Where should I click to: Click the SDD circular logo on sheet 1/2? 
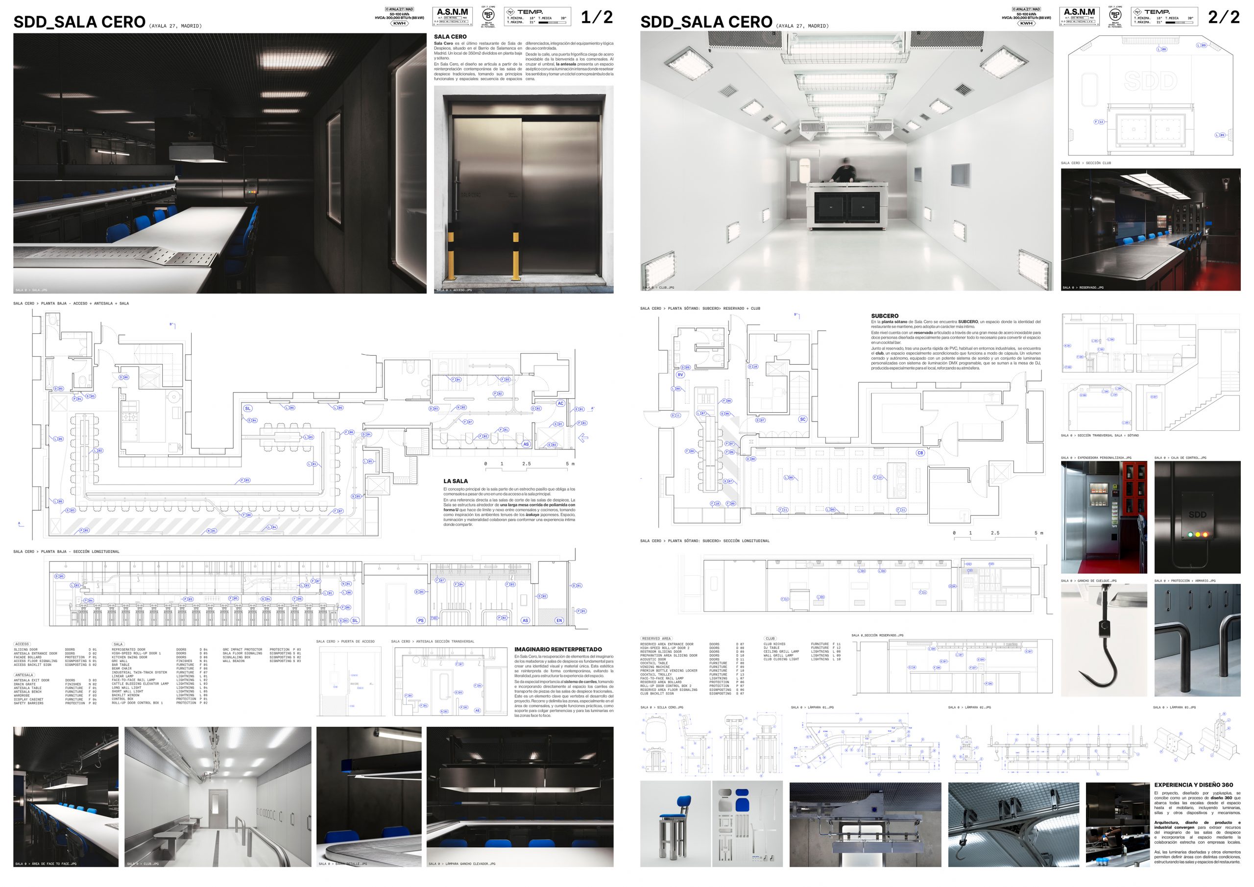point(488,15)
